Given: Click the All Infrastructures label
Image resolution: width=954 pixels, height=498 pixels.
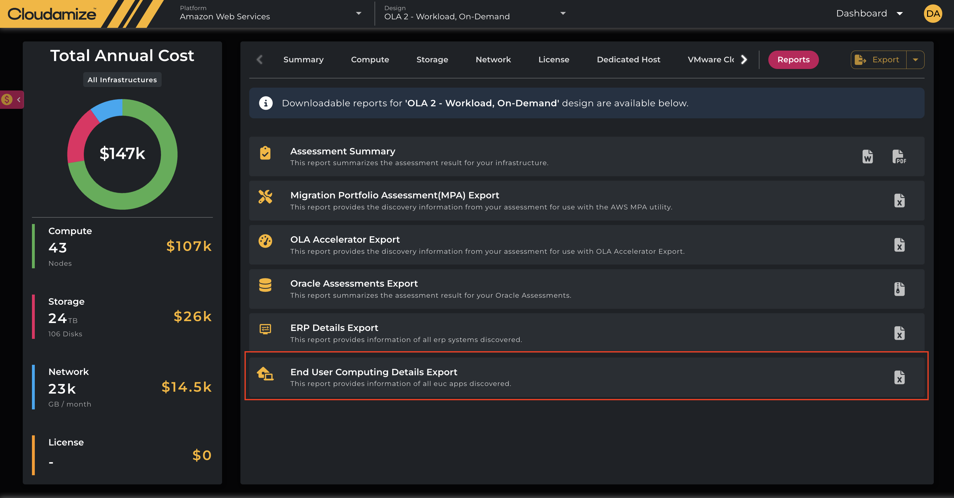Looking at the screenshot, I should (x=122, y=80).
